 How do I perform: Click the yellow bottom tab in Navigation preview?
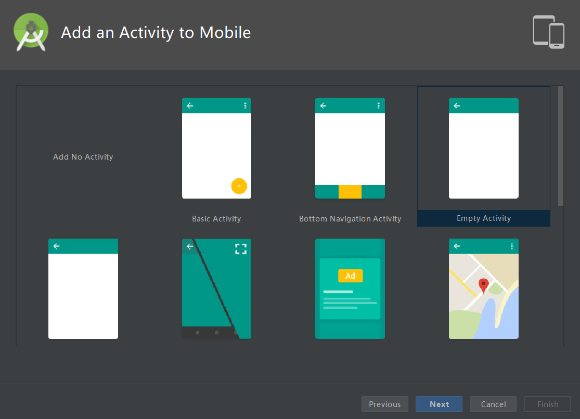[x=350, y=192]
